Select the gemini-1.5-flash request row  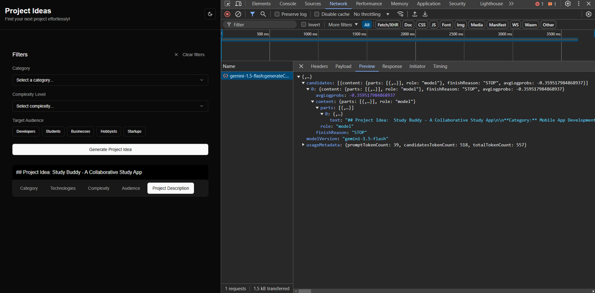point(257,76)
